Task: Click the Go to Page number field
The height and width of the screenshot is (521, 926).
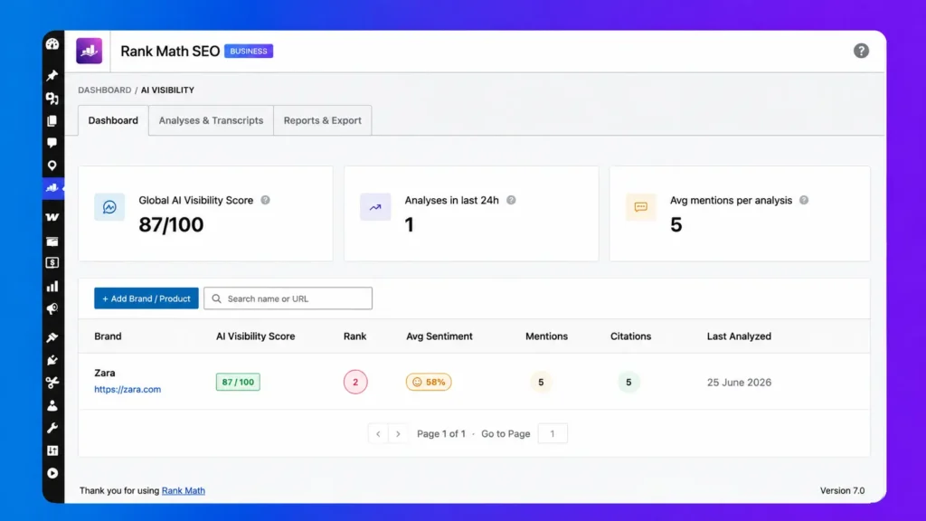Action: coord(553,433)
